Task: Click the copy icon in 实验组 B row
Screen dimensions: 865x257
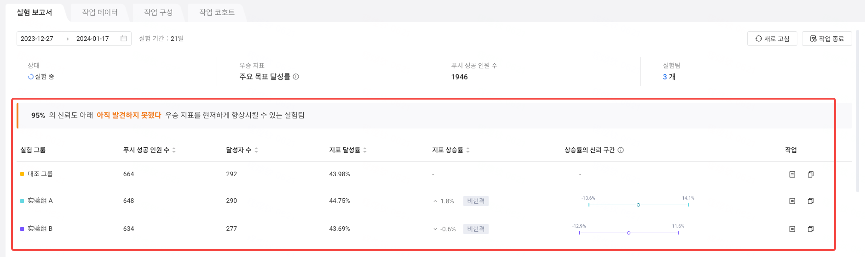Action: coord(811,229)
